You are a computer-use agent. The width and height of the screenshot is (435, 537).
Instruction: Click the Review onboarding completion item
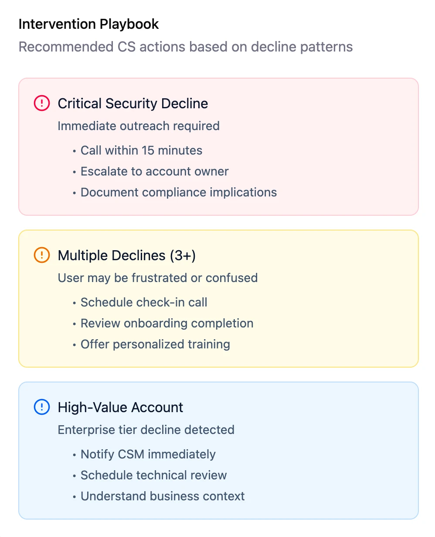(x=167, y=324)
